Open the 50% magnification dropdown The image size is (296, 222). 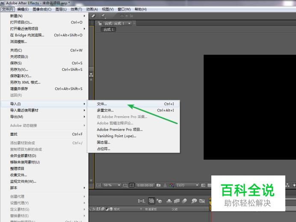click(x=111, y=185)
